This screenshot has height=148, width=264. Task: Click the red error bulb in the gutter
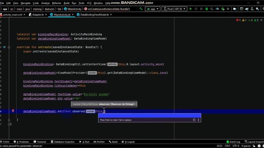click(13, 111)
